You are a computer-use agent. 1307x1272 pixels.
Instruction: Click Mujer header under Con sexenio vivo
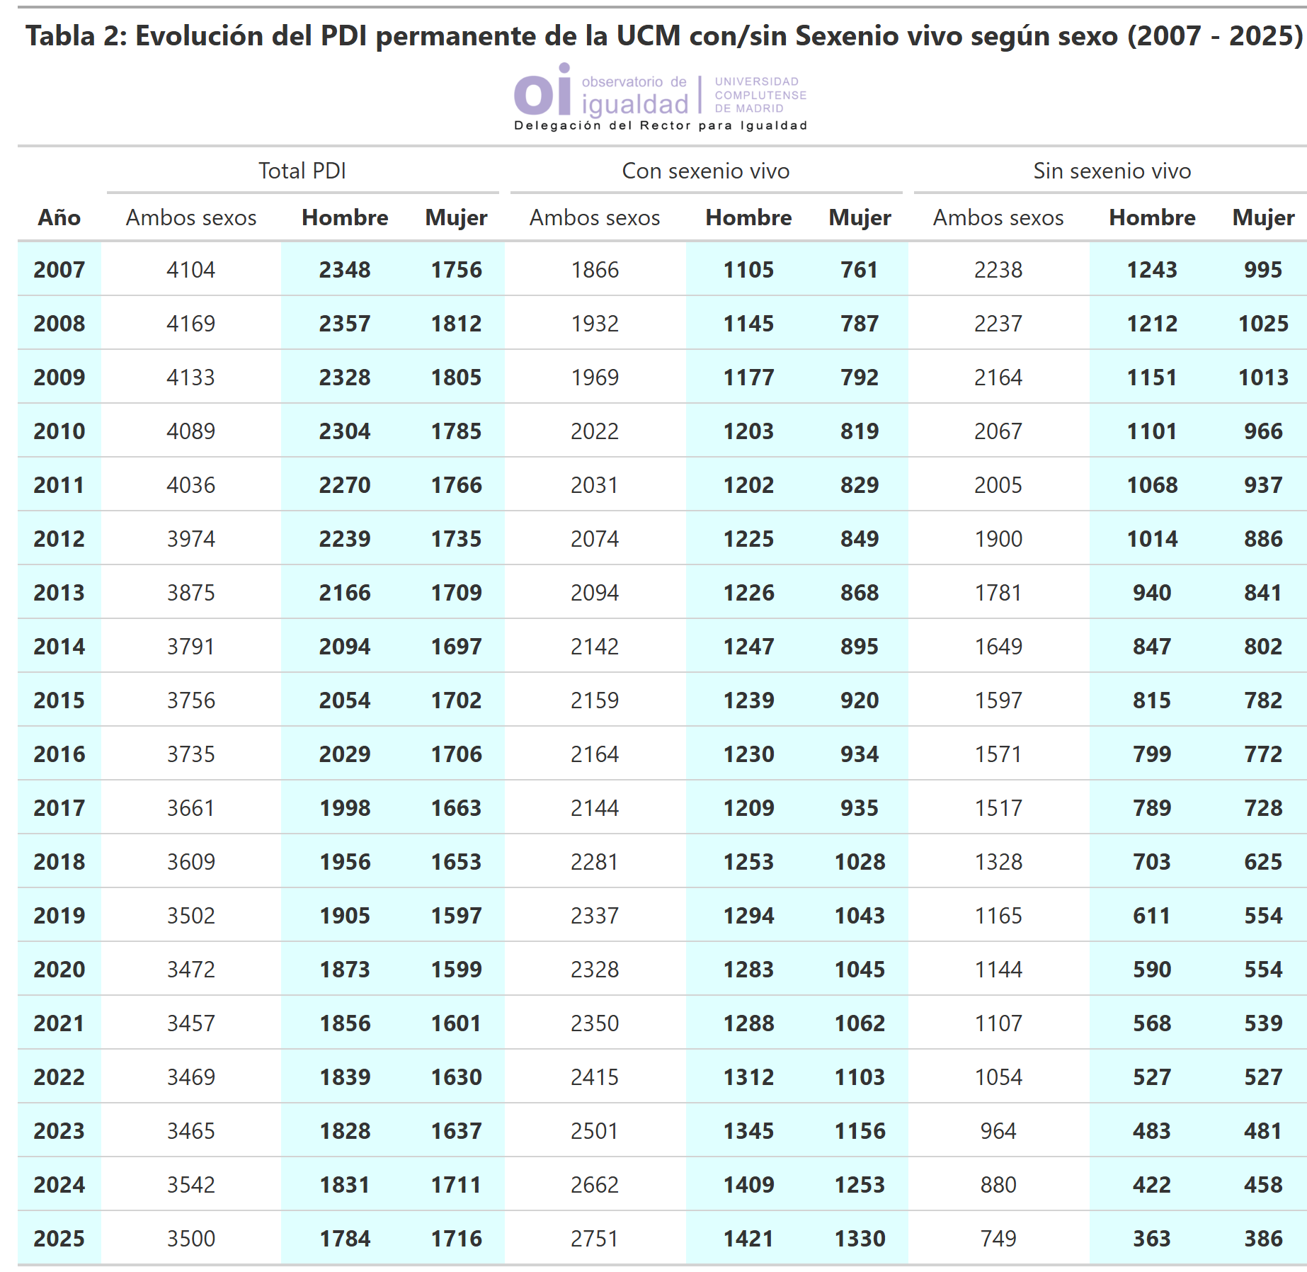(860, 217)
